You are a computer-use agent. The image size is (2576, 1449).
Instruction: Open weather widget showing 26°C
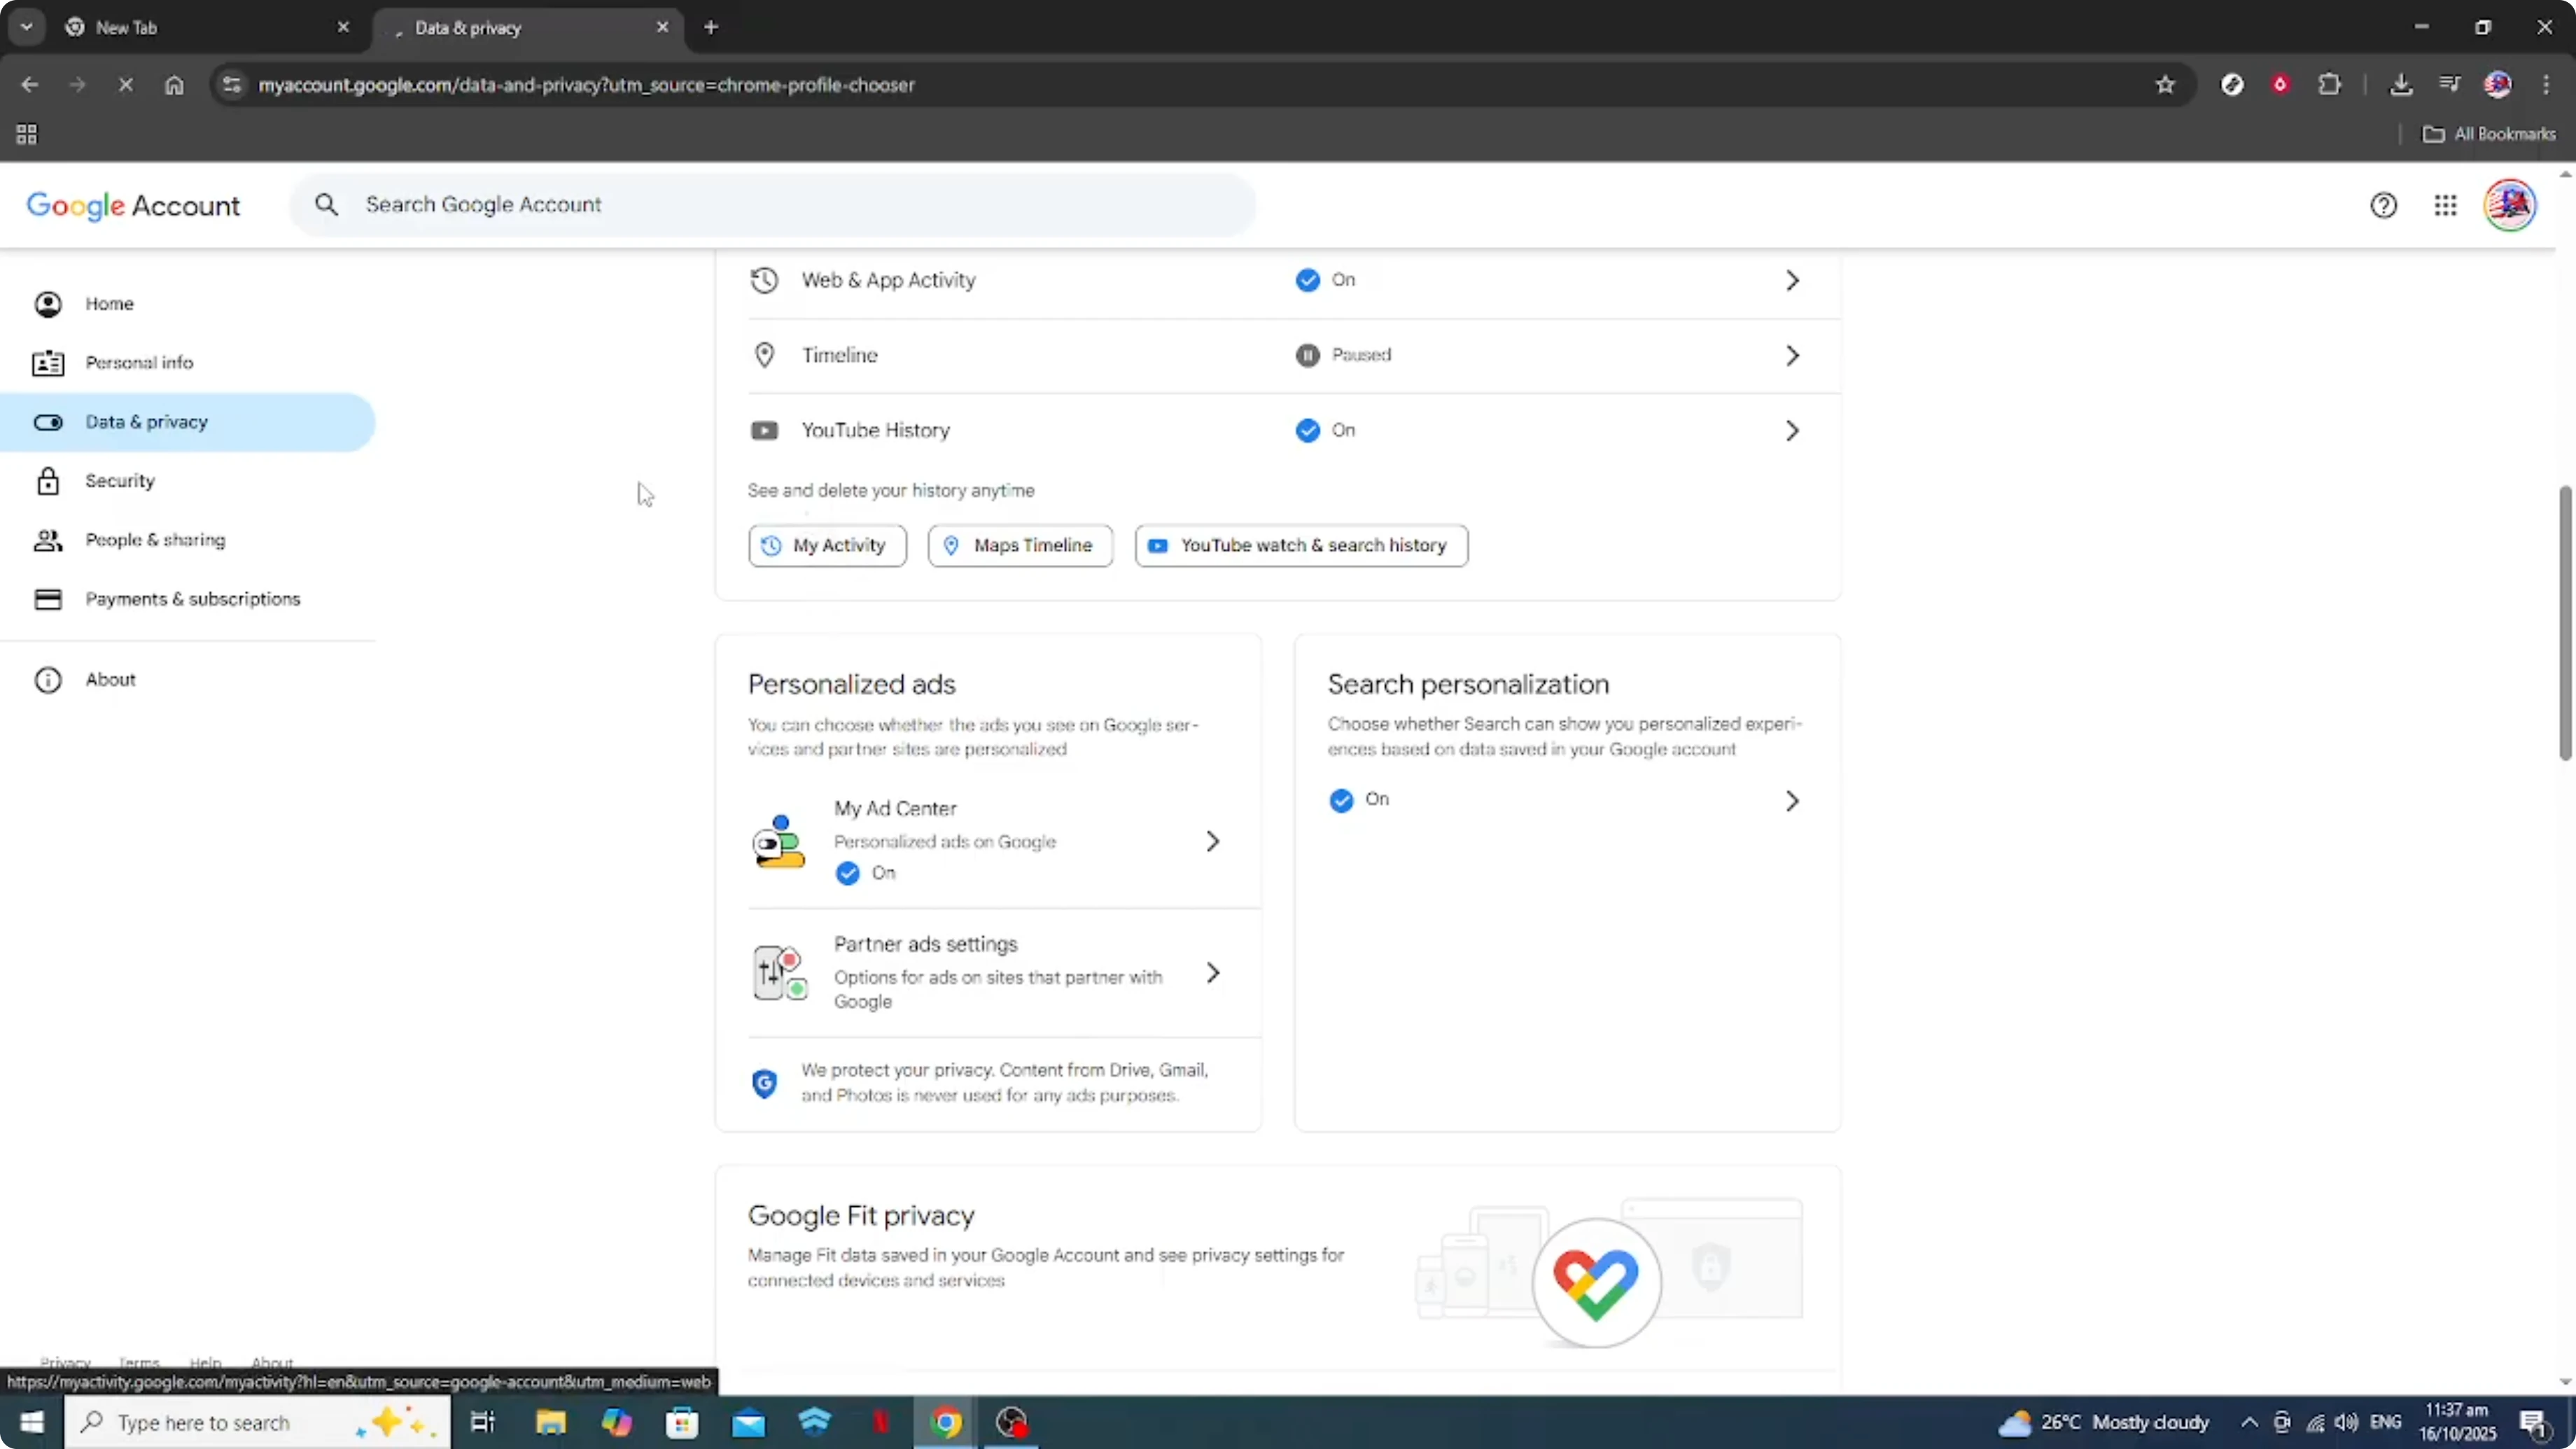coord(2103,1422)
